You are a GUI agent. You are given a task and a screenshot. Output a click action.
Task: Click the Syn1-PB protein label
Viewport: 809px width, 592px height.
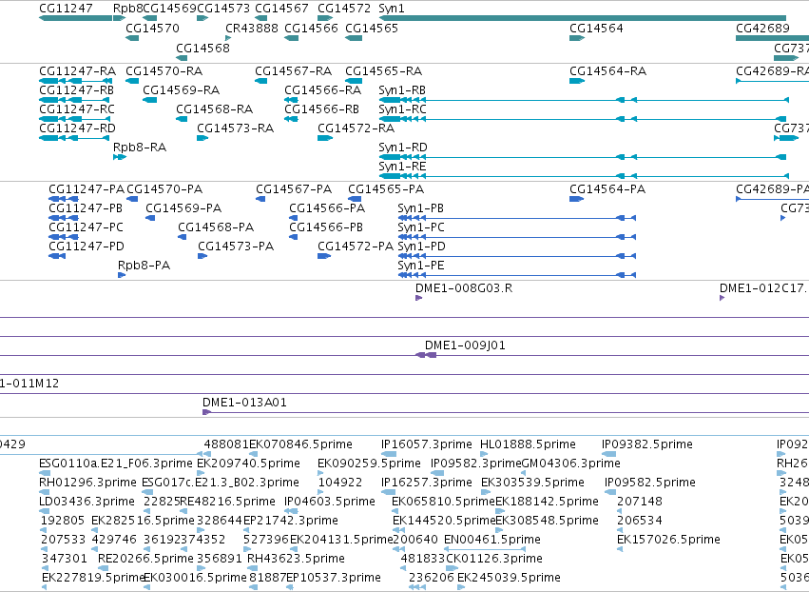click(421, 208)
